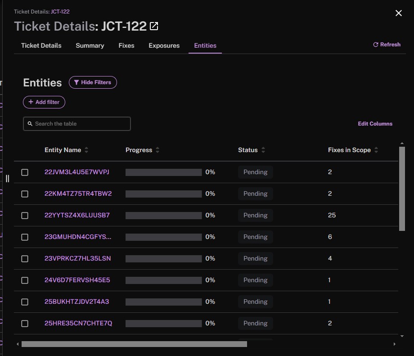Click the panel resize handle

7,179
